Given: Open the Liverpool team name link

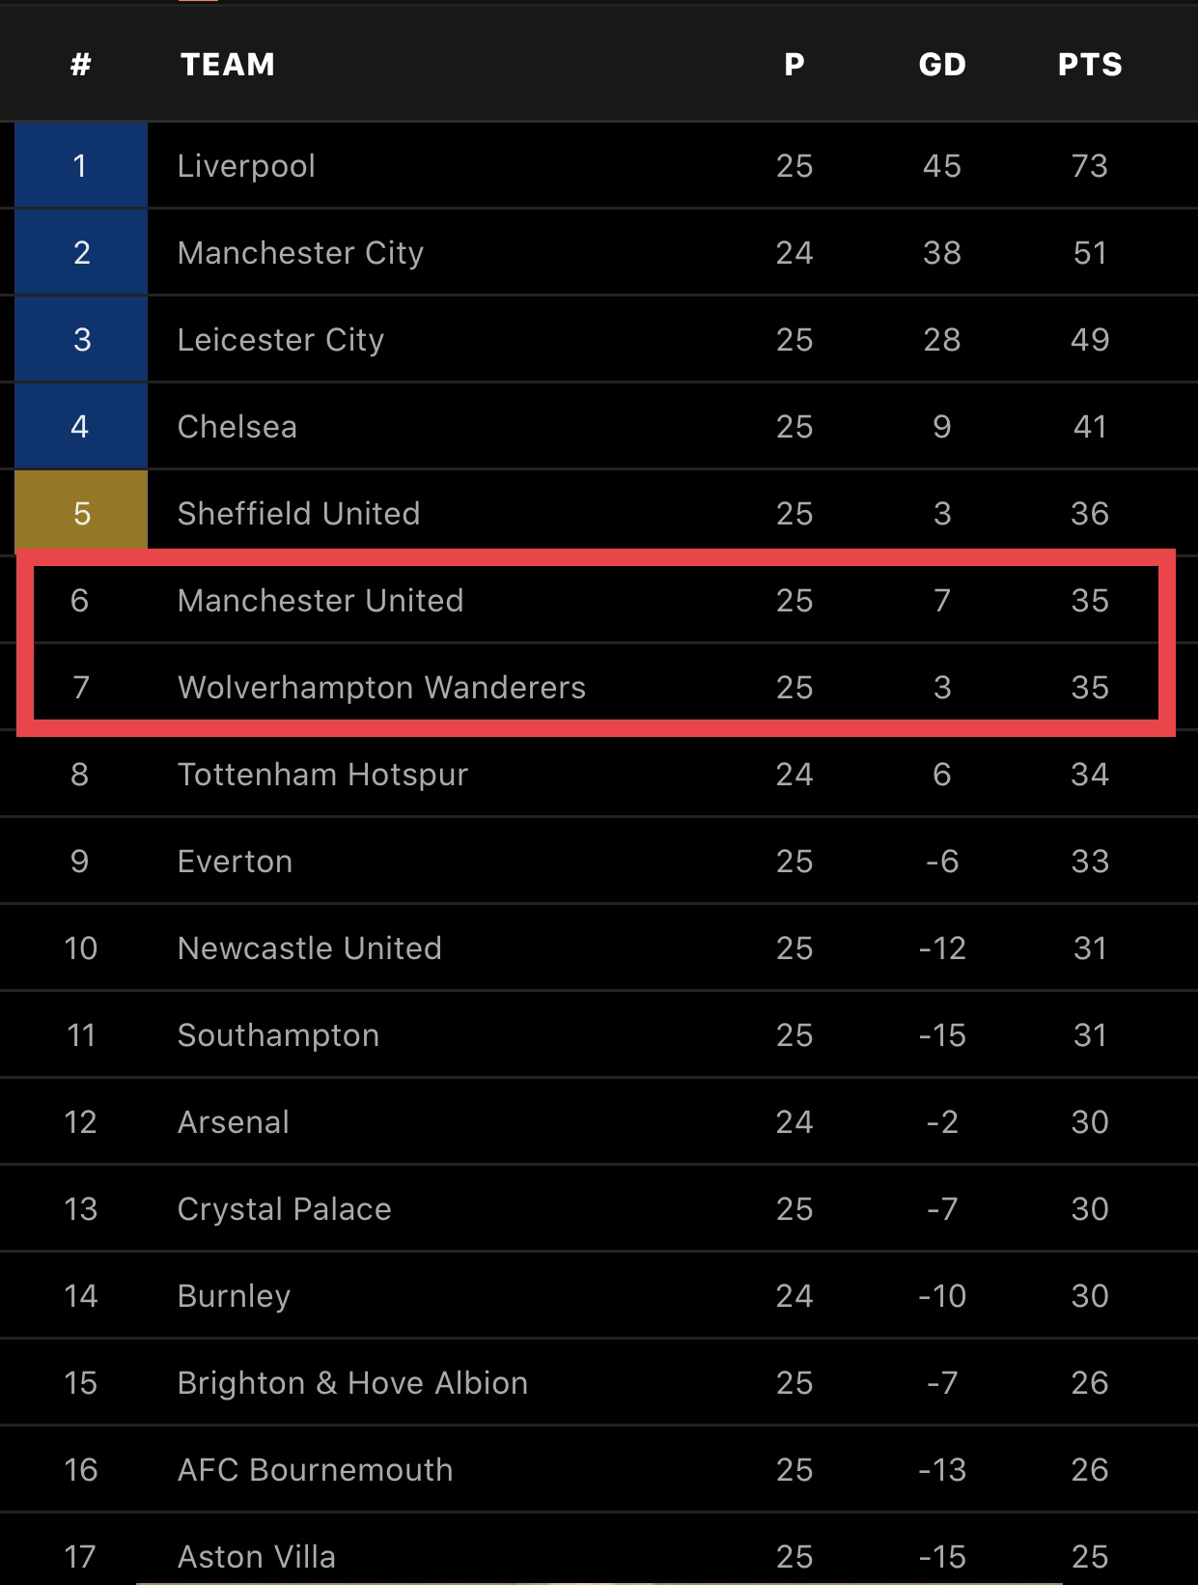Looking at the screenshot, I should [x=246, y=166].
